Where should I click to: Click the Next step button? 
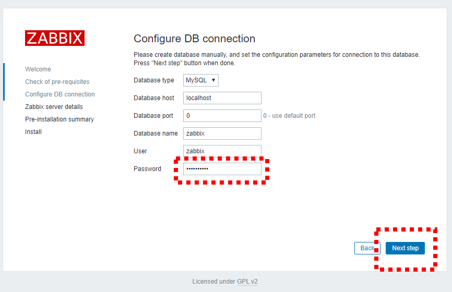405,248
